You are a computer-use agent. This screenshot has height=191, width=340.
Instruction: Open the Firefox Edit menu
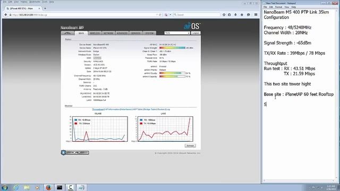pos(10,2)
